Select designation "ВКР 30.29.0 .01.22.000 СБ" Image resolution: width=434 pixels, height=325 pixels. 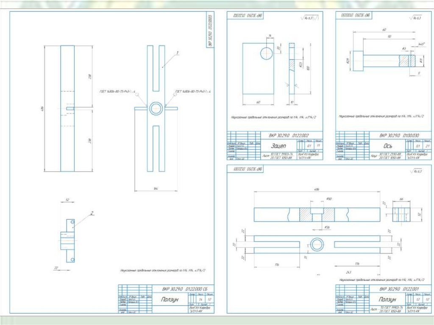tap(185, 289)
